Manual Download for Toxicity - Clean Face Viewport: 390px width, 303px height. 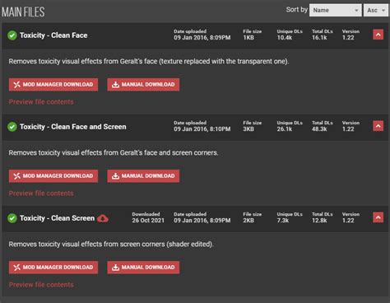point(143,84)
